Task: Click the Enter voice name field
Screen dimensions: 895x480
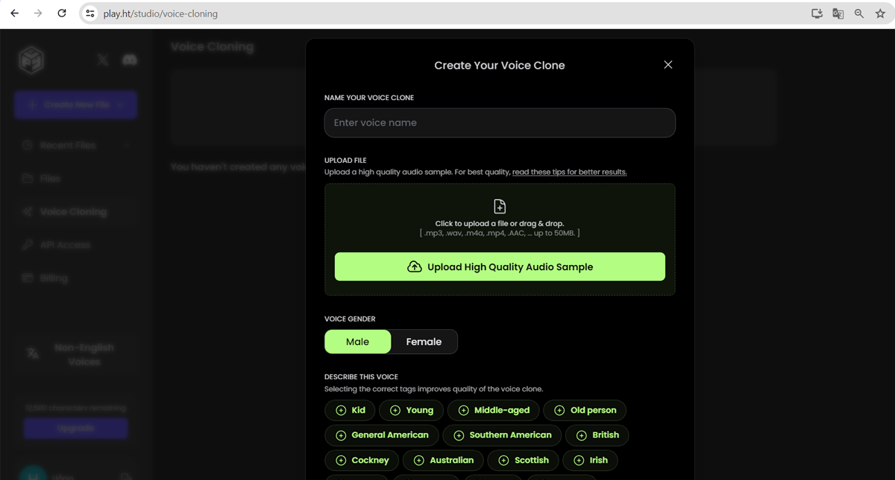Action: point(500,123)
